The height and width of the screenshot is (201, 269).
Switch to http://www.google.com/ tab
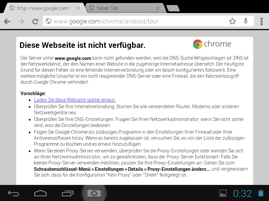pyautogui.click(x=43, y=8)
